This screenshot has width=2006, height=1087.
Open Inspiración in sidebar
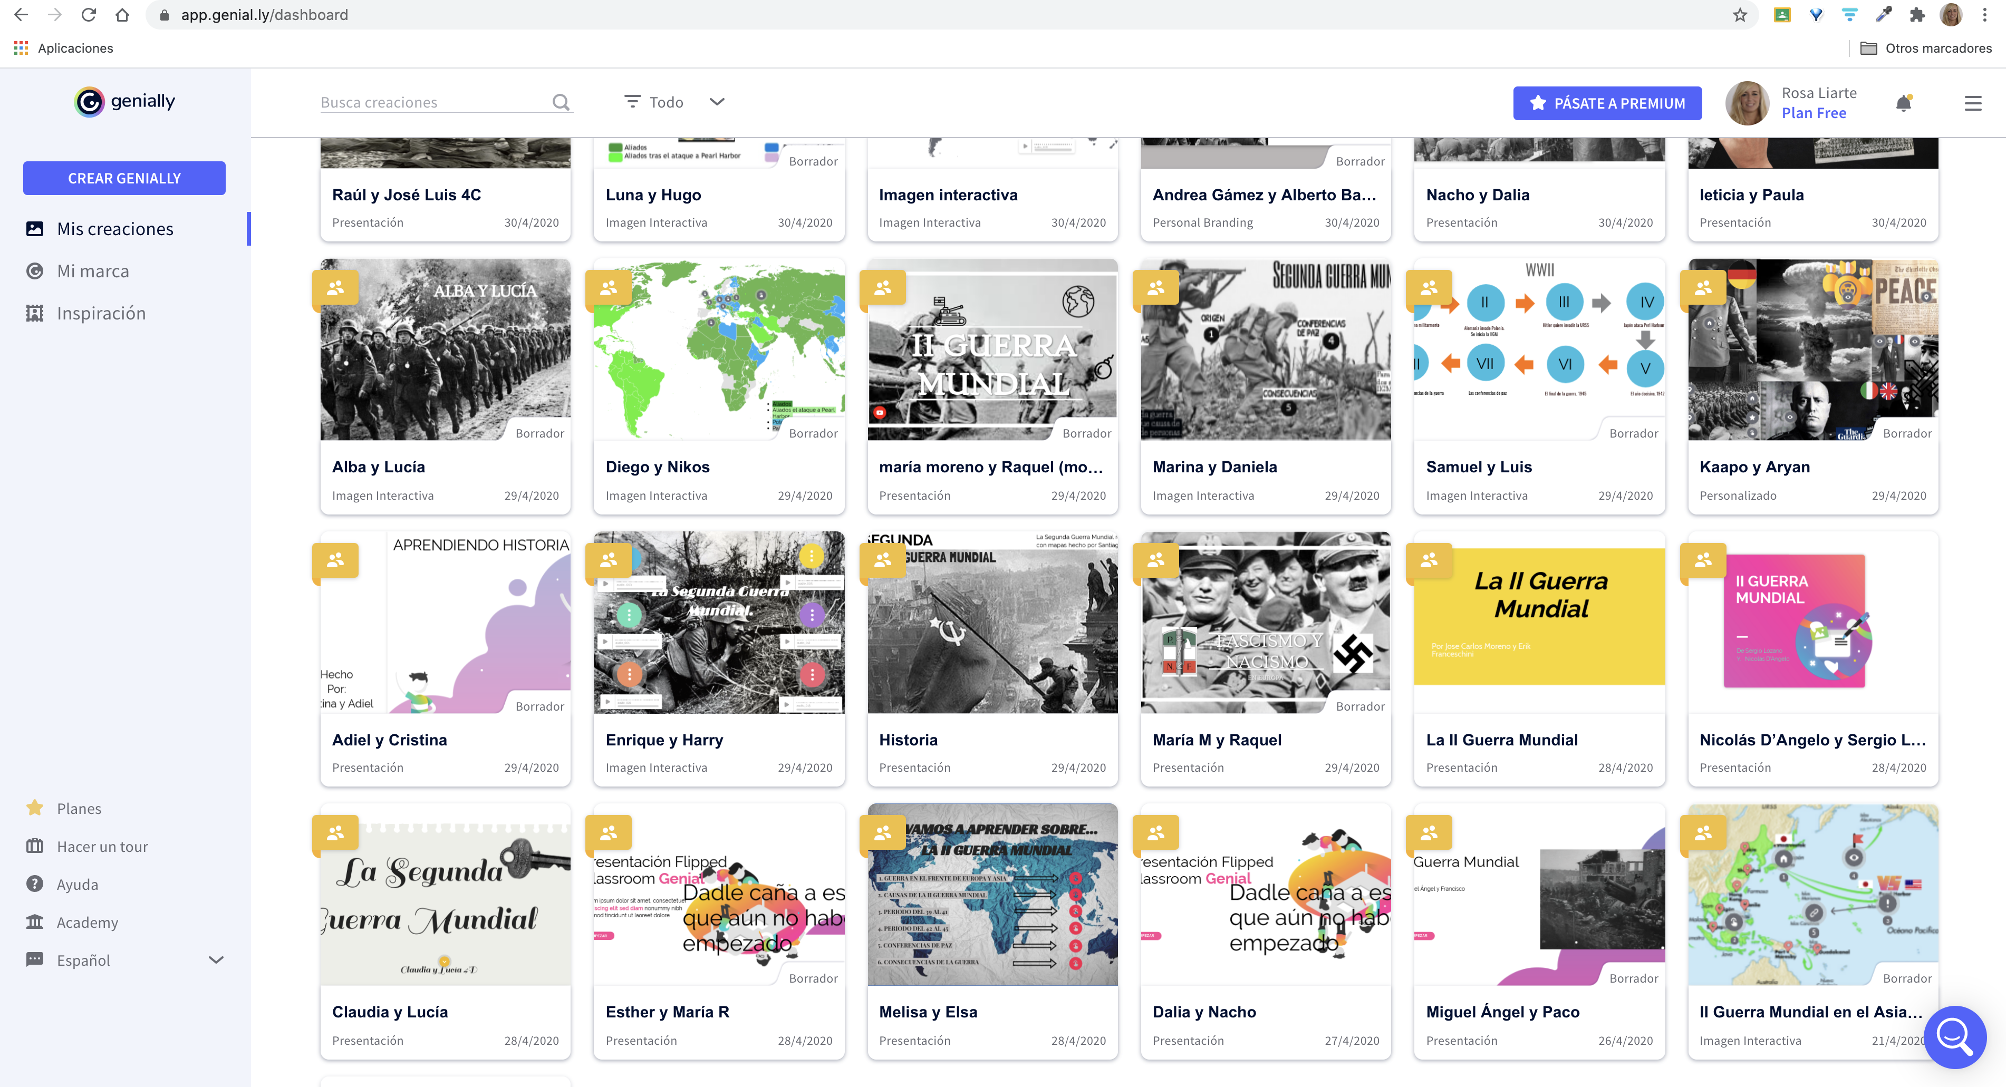[101, 313]
